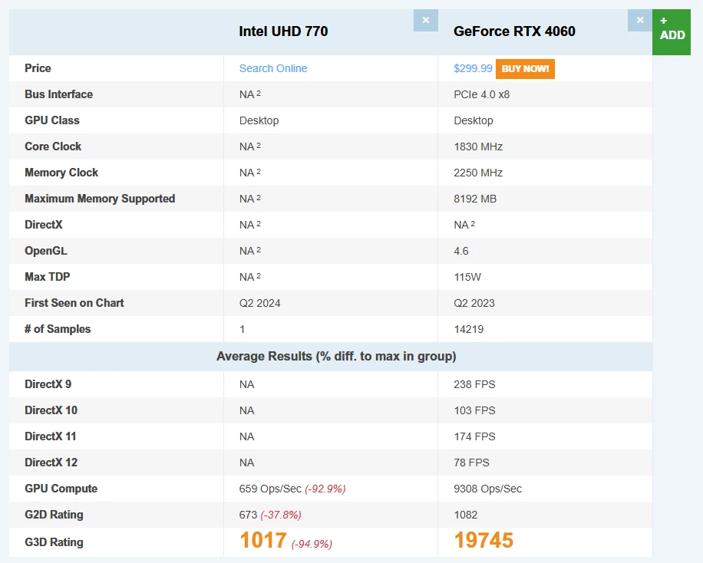Screen dimensions: 703x563
Task: Click the DirectX row label
Action: click(x=44, y=225)
